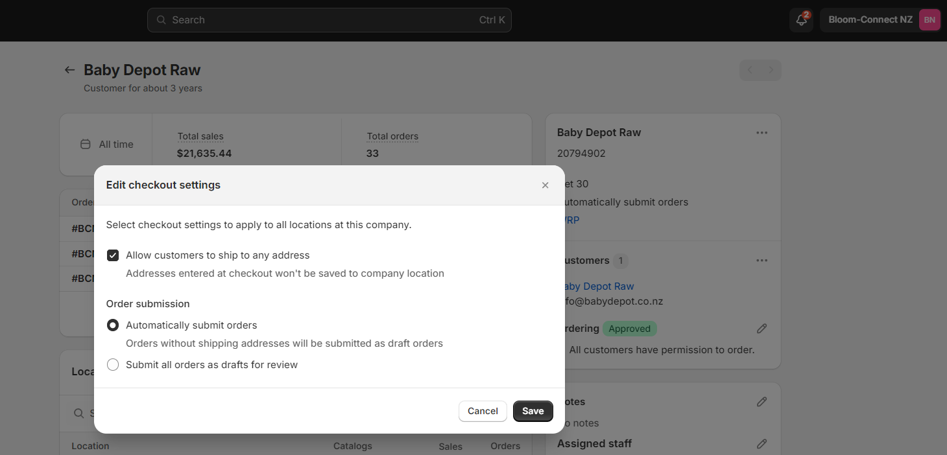Viewport: 947px width, 455px height.
Task: Open the All time date range selector
Action: point(106,145)
